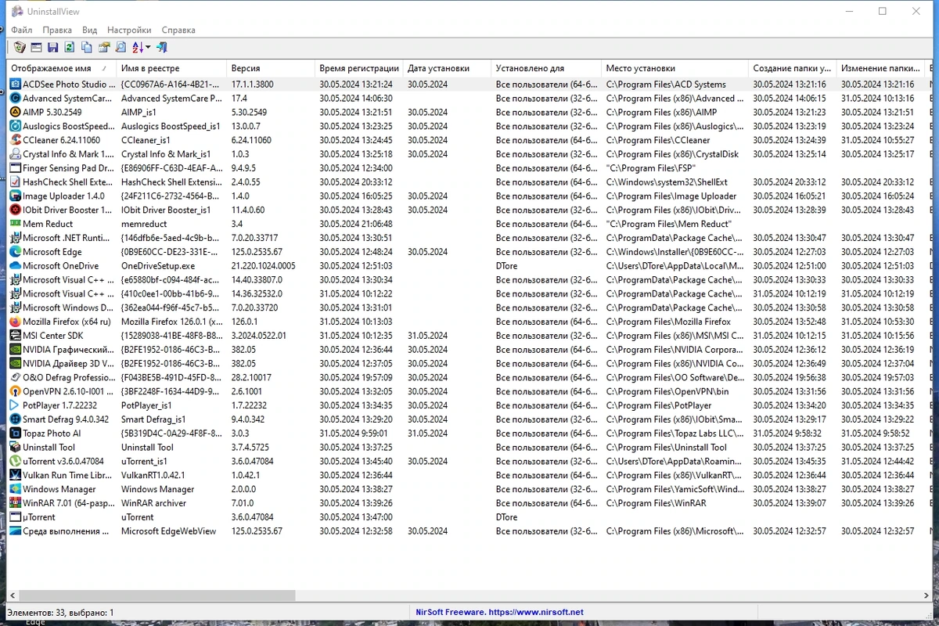The image size is (939, 626).
Task: Click the Smart Defrag 9.4.0.342 row name
Action: pyautogui.click(x=66, y=419)
